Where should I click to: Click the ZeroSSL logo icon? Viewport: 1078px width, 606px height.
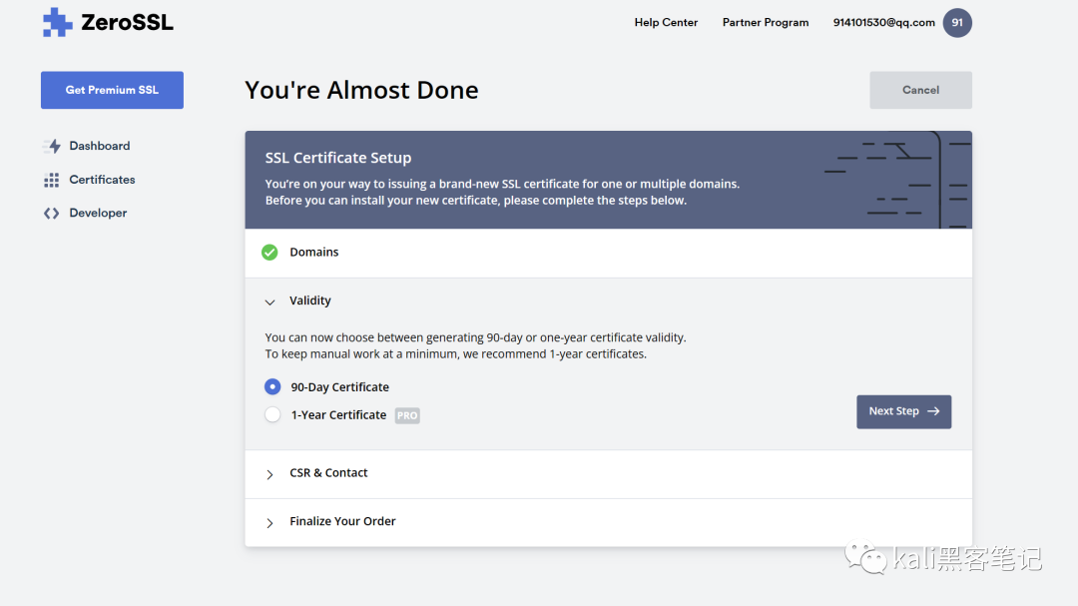(x=58, y=23)
